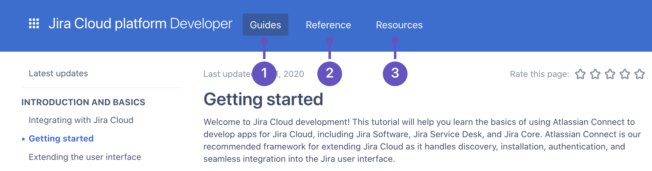Open Extending the user interface page
This screenshot has width=652, height=171.
[85, 157]
